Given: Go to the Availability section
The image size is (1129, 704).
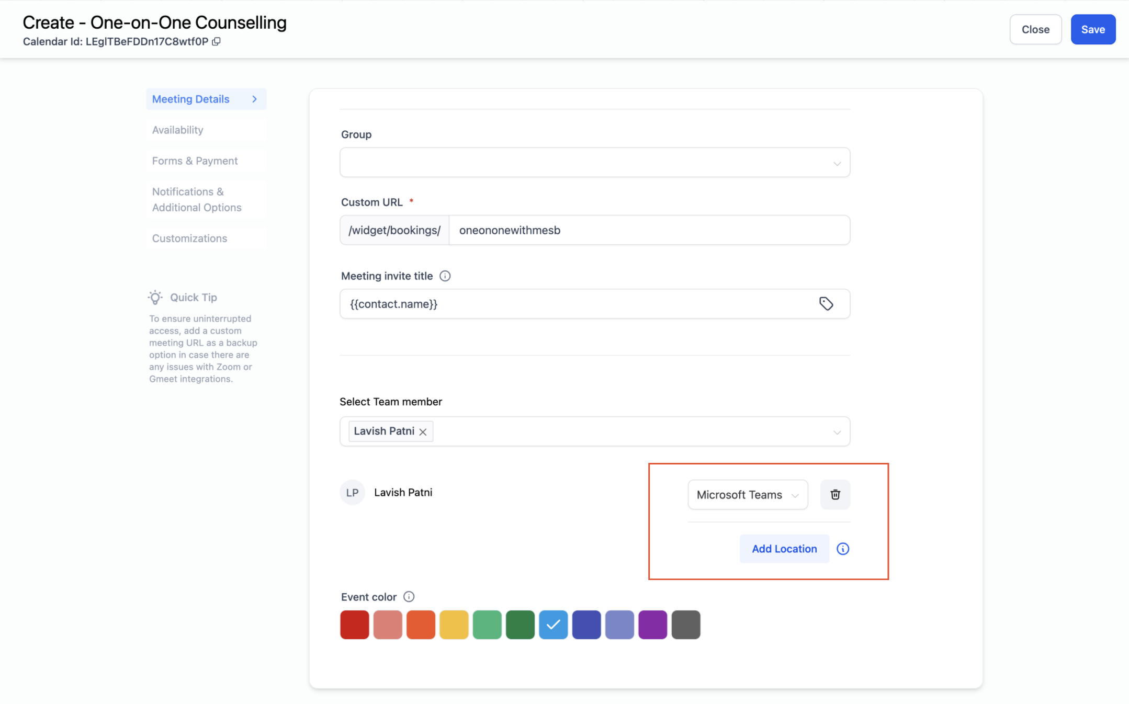Looking at the screenshot, I should (178, 130).
